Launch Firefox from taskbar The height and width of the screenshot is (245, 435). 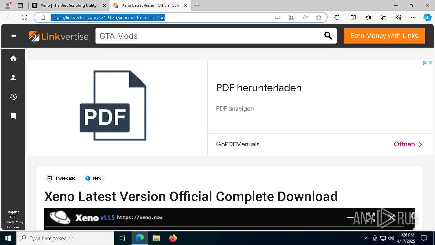coord(173,238)
